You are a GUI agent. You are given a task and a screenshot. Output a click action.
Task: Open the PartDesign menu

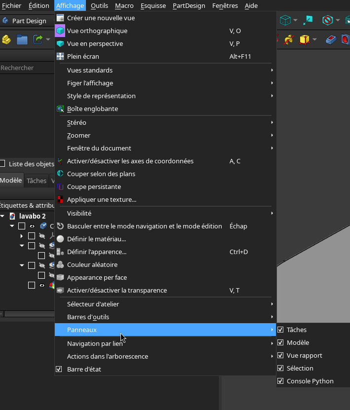pyautogui.click(x=189, y=5)
